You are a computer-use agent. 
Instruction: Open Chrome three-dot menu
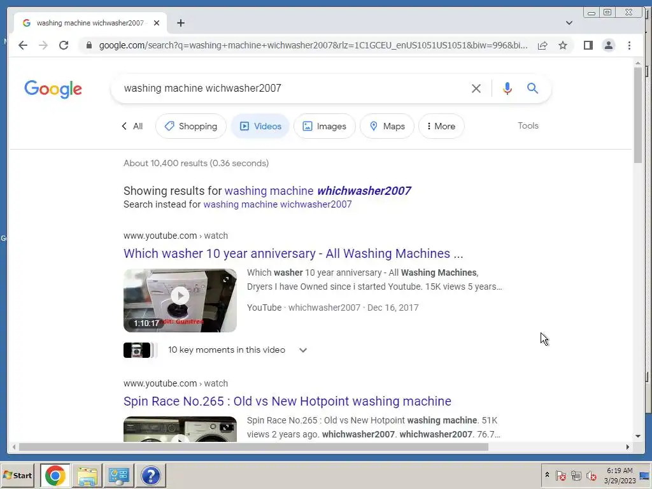pyautogui.click(x=629, y=45)
